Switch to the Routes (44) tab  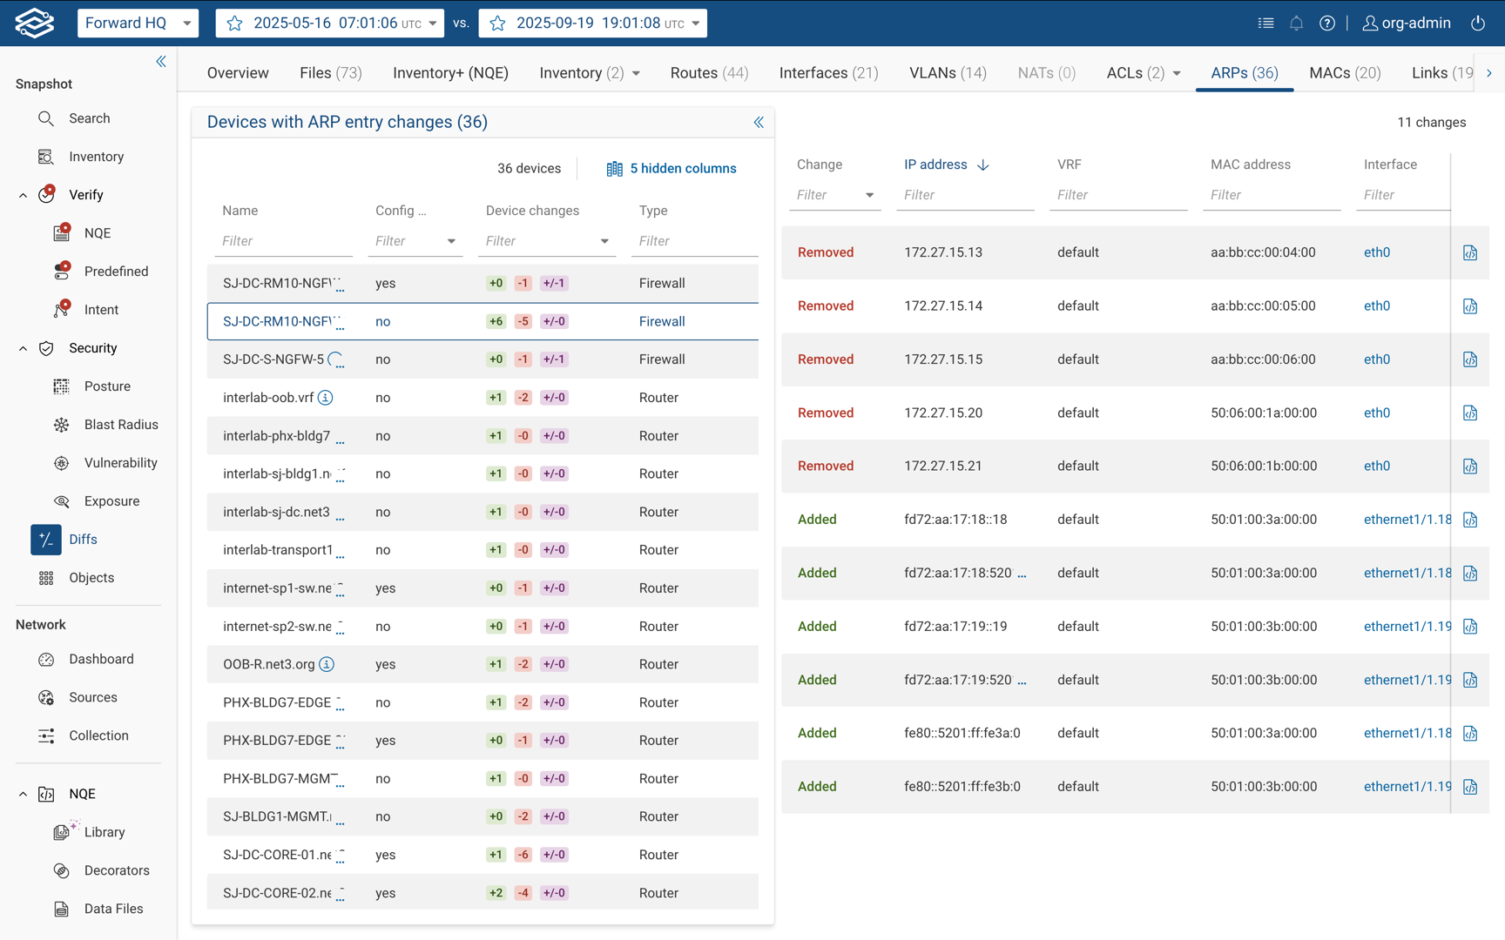tap(709, 73)
